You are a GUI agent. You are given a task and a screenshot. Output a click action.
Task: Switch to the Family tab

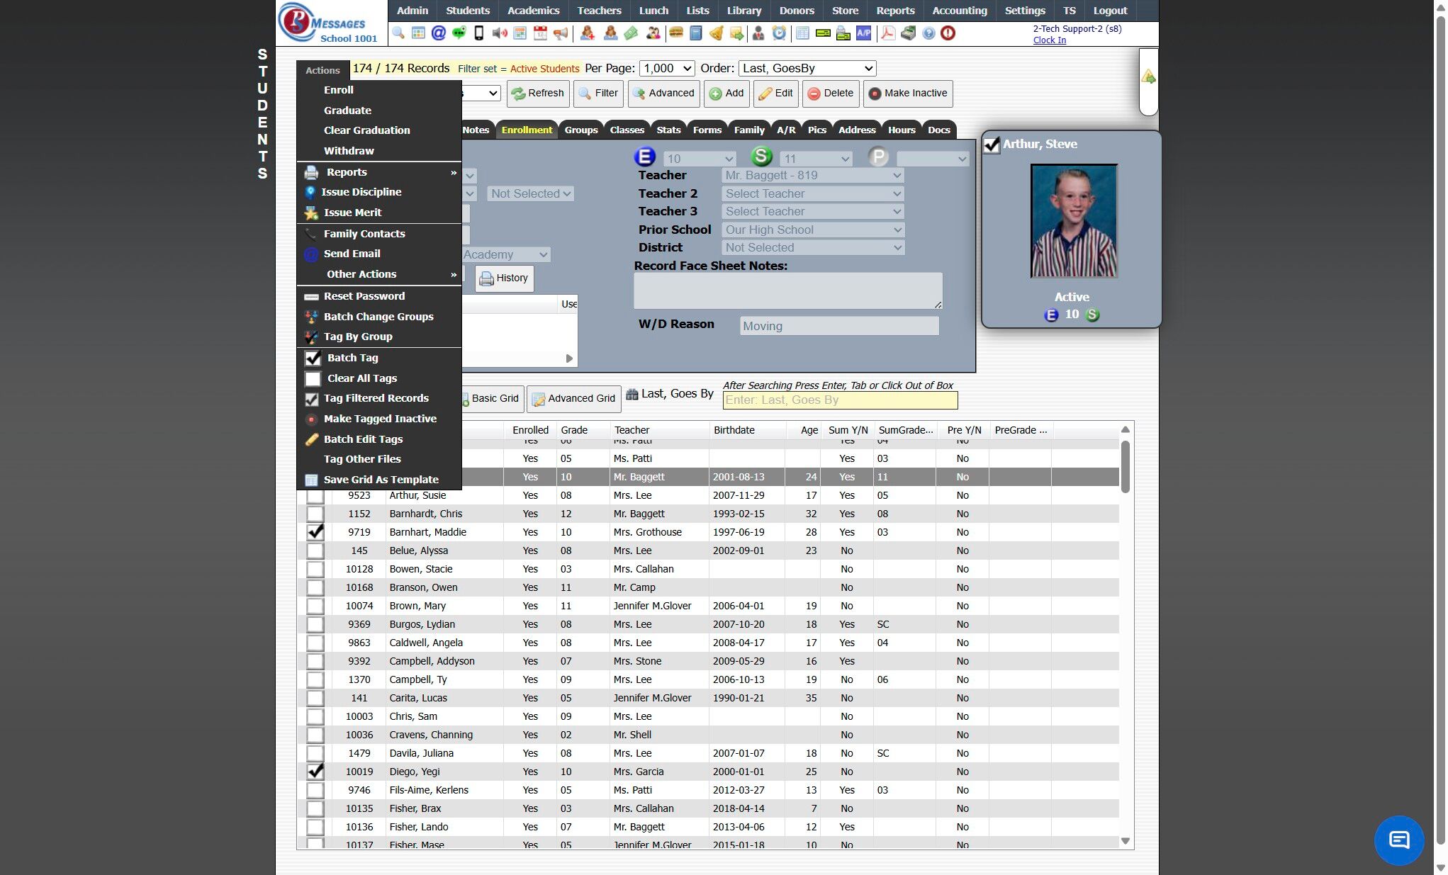click(x=748, y=130)
